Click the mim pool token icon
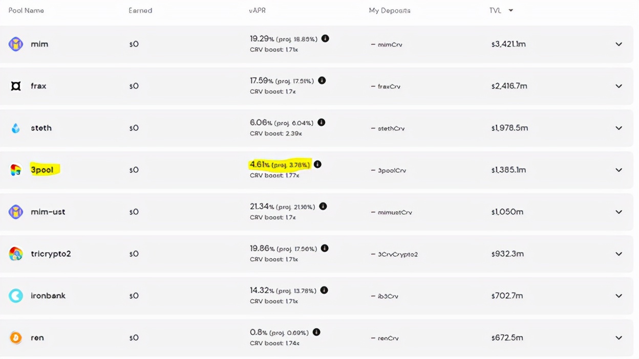This screenshot has width=639, height=359. [16, 44]
